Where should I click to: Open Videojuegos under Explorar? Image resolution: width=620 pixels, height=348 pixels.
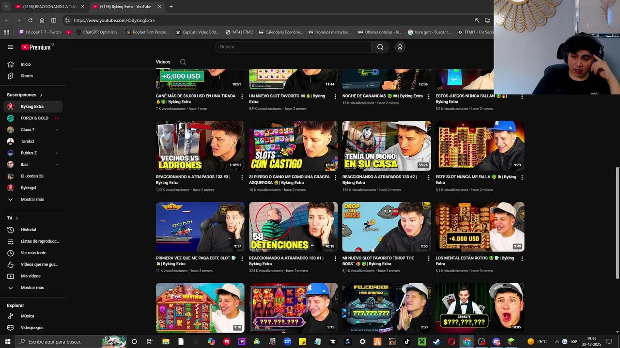[x=33, y=328]
